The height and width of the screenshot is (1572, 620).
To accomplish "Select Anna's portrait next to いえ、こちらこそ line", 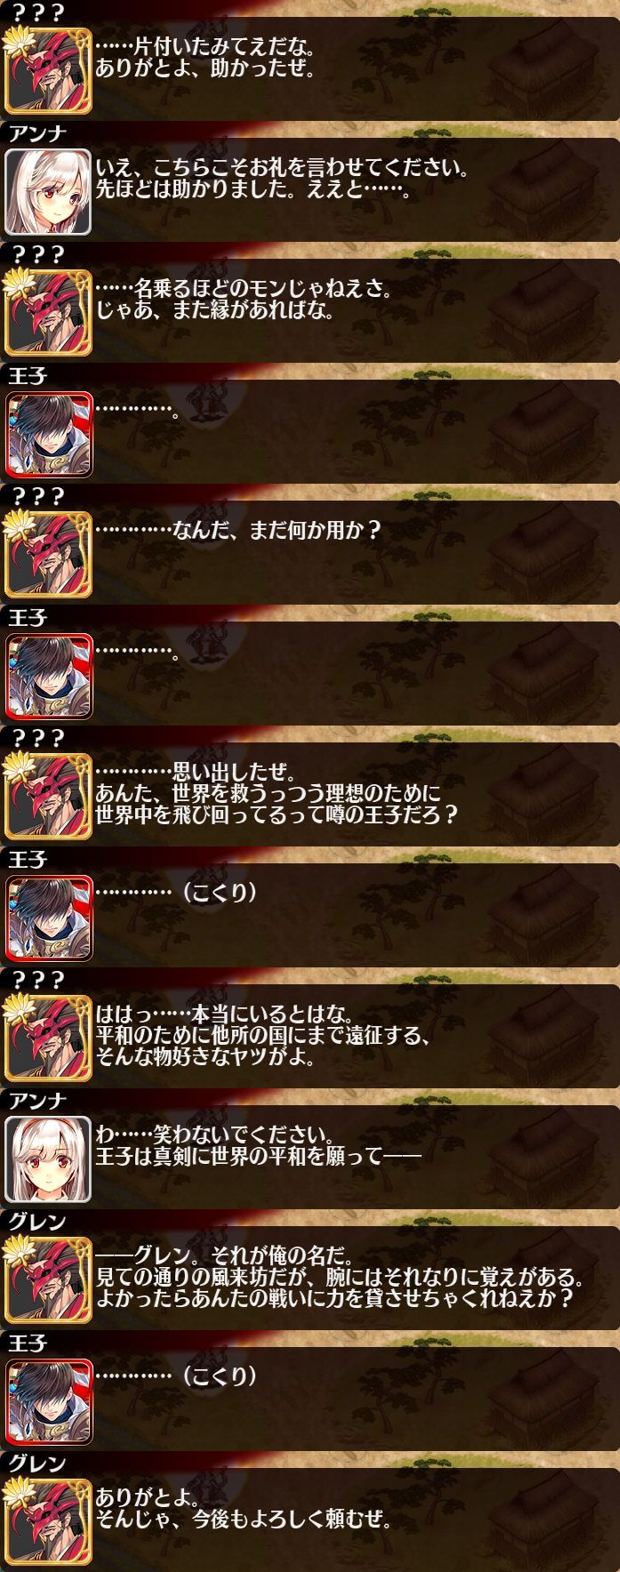I will pos(48,191).
